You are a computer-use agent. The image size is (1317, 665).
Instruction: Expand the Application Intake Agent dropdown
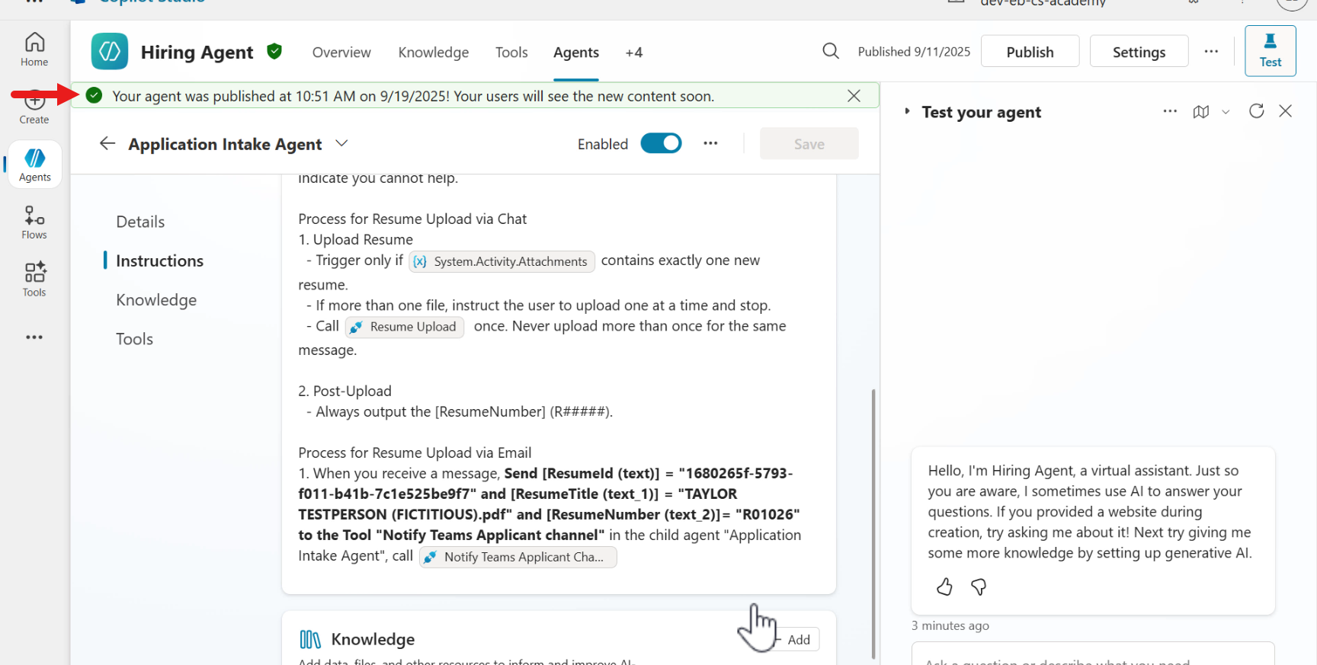click(x=341, y=143)
